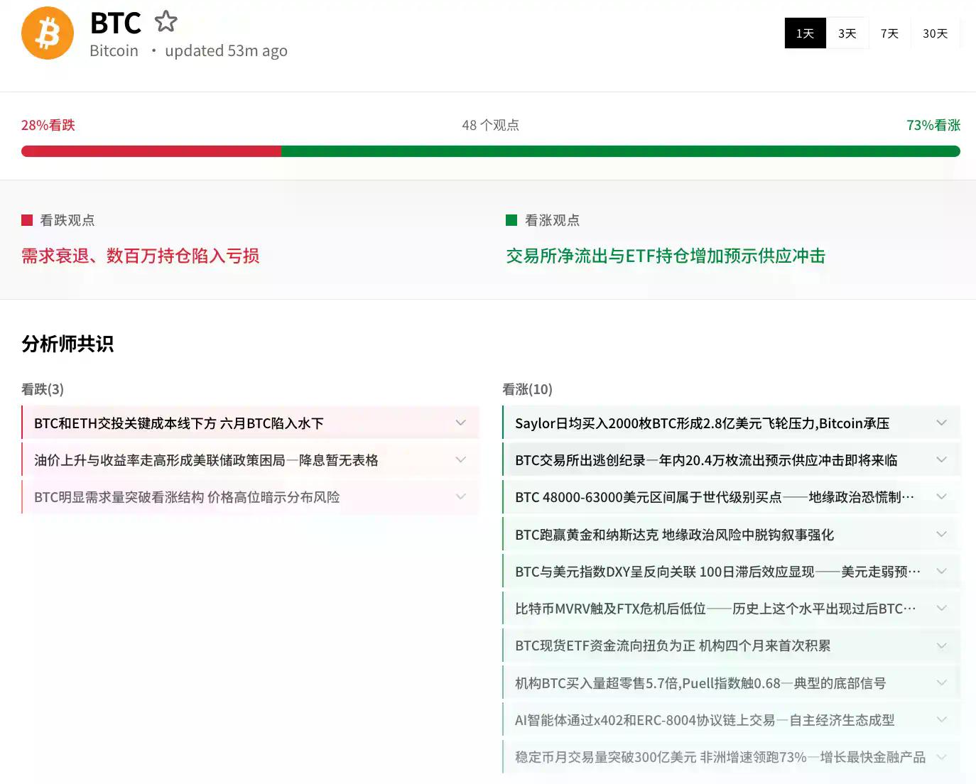Expand the BTC跑赢黄金和纳斯达克 viewpoint

point(941,534)
